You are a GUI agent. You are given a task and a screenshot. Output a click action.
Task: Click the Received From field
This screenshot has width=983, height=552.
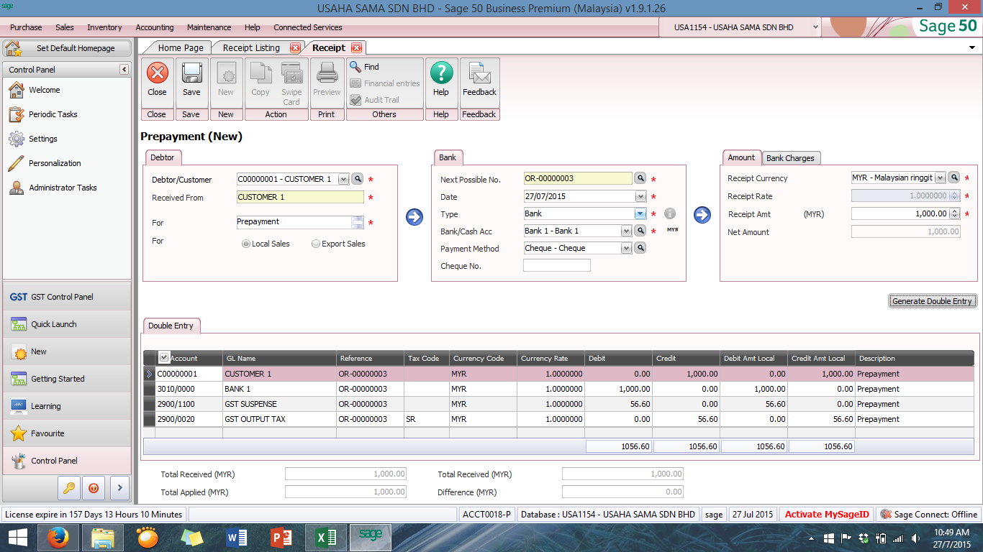point(300,197)
